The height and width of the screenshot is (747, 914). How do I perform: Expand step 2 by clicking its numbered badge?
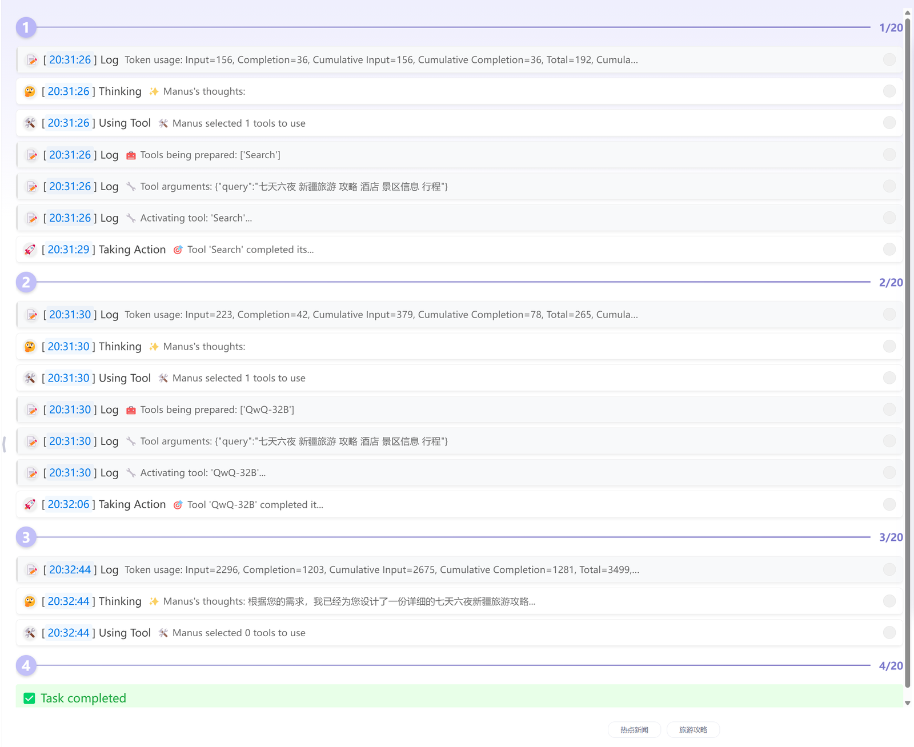point(25,282)
